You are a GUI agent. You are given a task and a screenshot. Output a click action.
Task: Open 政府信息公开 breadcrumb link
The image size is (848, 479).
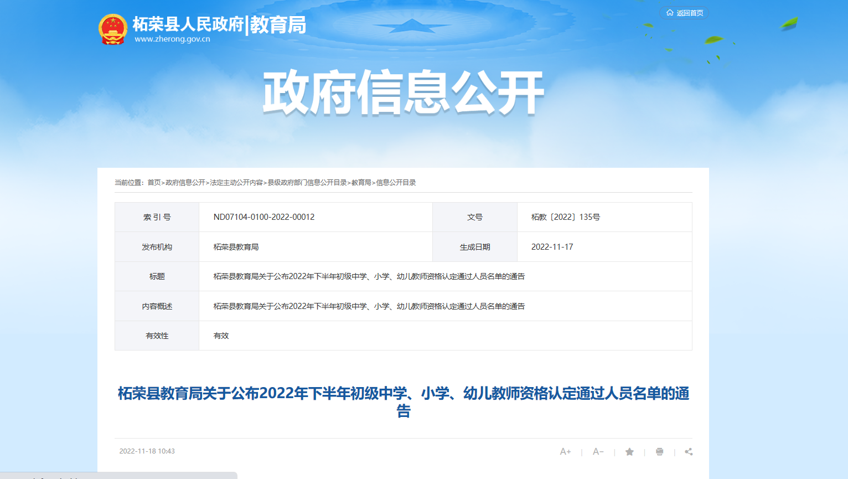pos(185,183)
